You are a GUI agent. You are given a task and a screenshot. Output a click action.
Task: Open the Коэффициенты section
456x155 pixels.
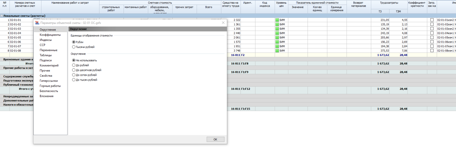[x=50, y=35]
